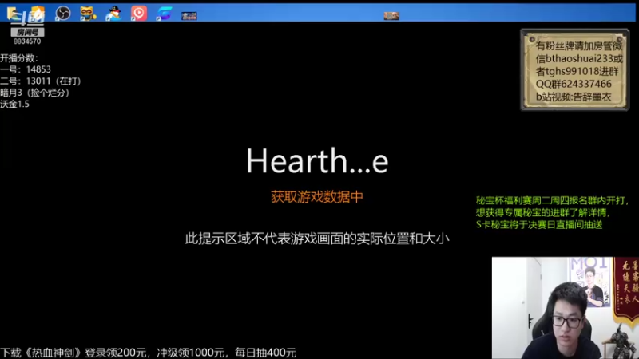Image resolution: width=639 pixels, height=359 pixels.
Task: Click the 沃金1.5 line
Action: 14,104
